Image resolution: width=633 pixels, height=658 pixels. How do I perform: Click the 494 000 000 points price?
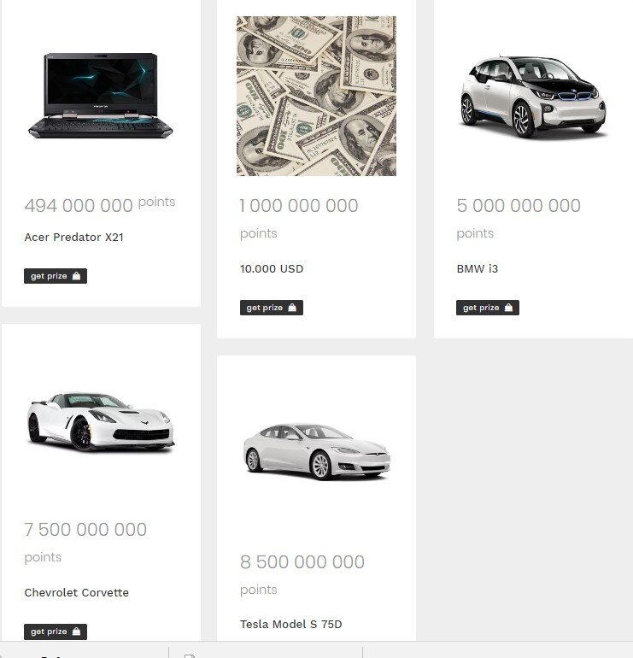[100, 205]
